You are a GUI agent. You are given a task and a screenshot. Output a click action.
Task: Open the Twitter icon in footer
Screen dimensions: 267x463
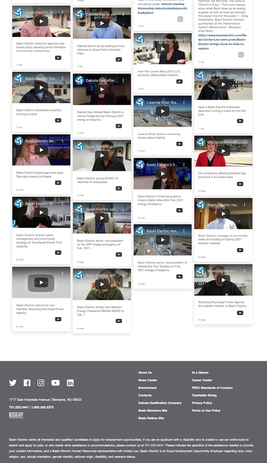click(x=13, y=383)
